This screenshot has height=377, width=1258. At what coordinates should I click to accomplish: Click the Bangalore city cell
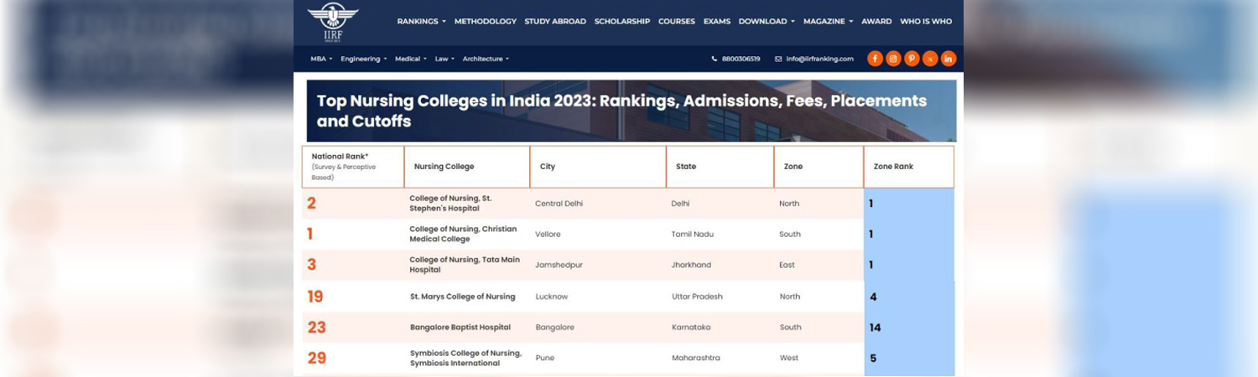coord(555,328)
